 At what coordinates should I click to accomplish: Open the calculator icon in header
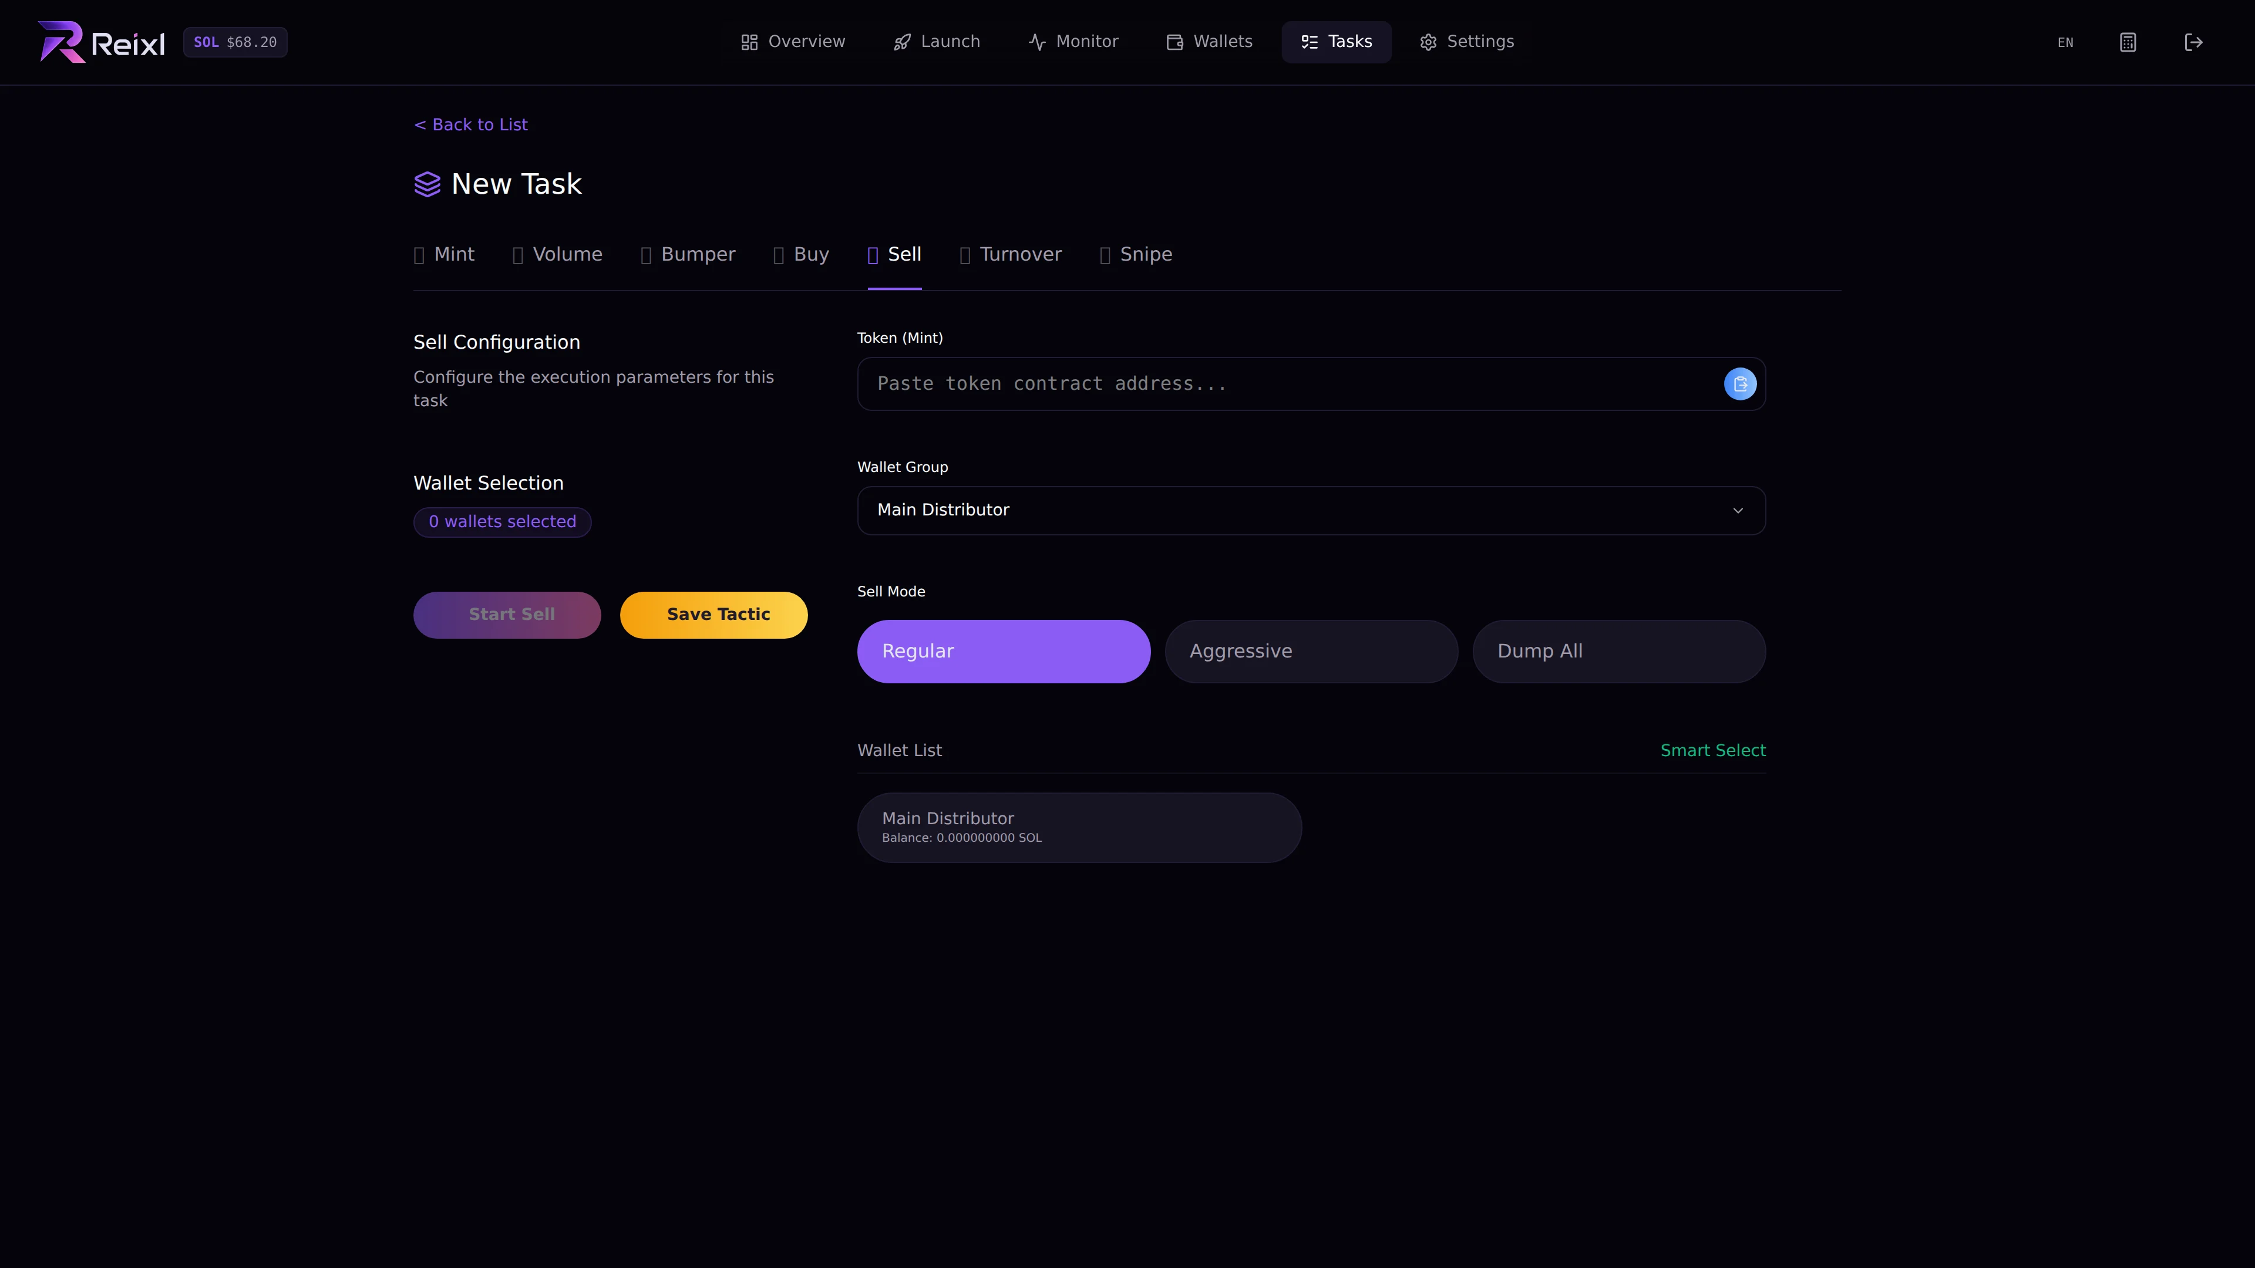tap(2128, 42)
